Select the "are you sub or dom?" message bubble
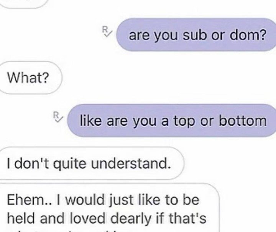 click(x=196, y=35)
